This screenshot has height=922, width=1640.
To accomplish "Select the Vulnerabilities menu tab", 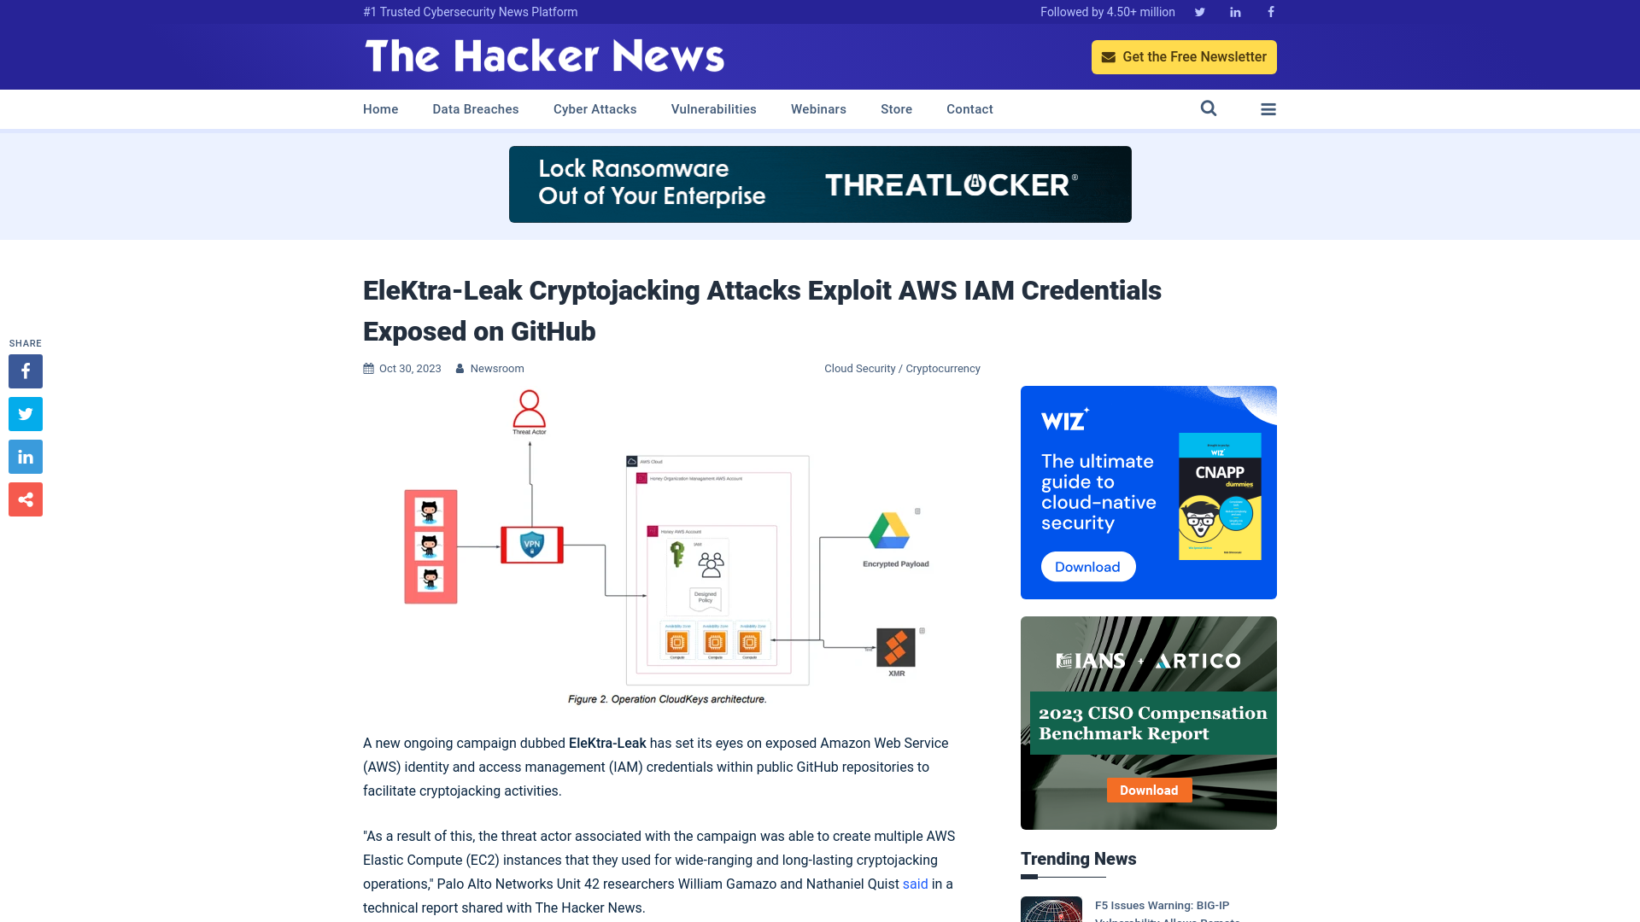I will pyautogui.click(x=714, y=108).
